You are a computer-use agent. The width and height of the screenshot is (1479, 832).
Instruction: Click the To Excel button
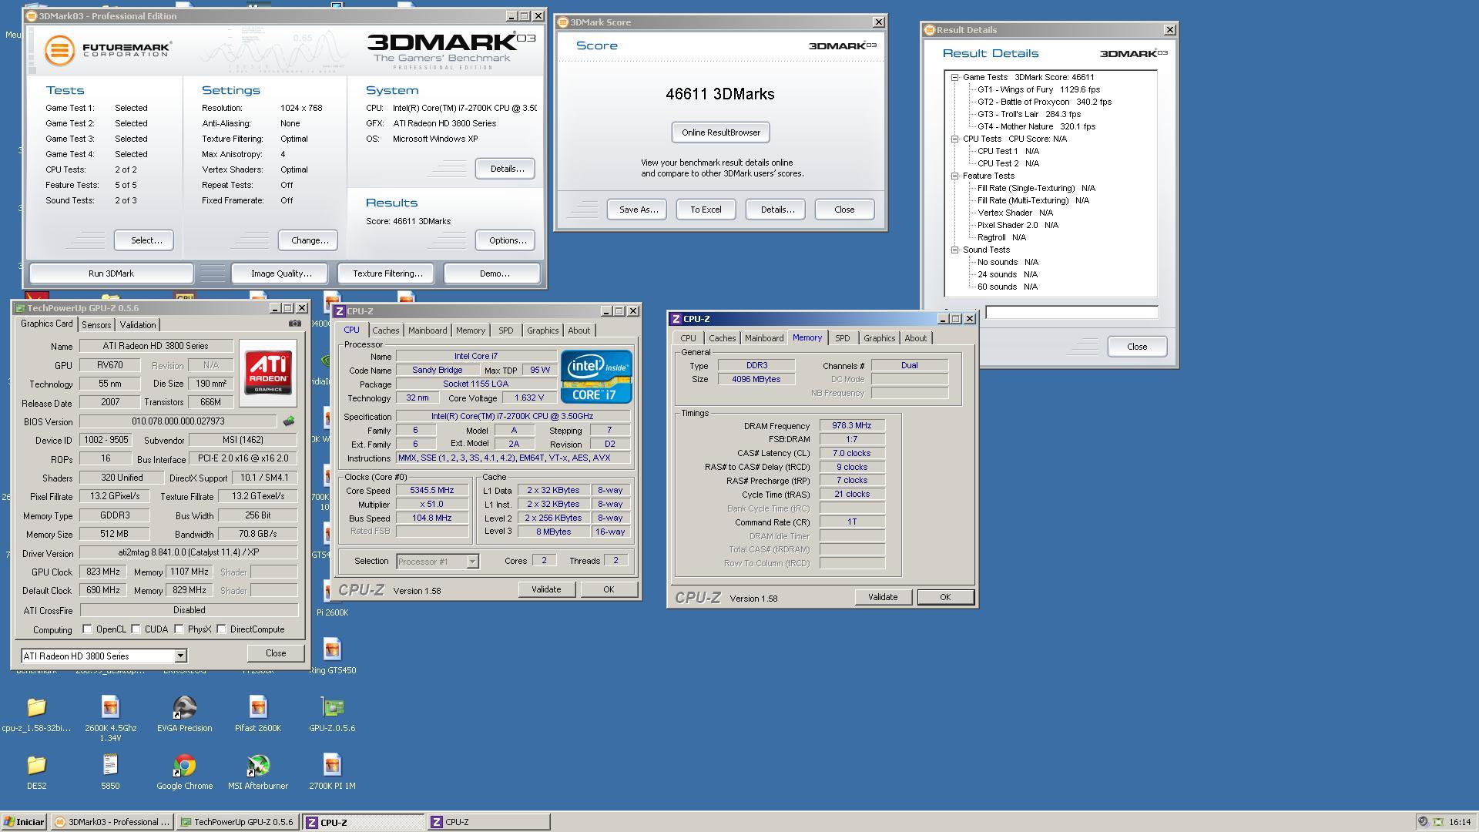point(706,210)
